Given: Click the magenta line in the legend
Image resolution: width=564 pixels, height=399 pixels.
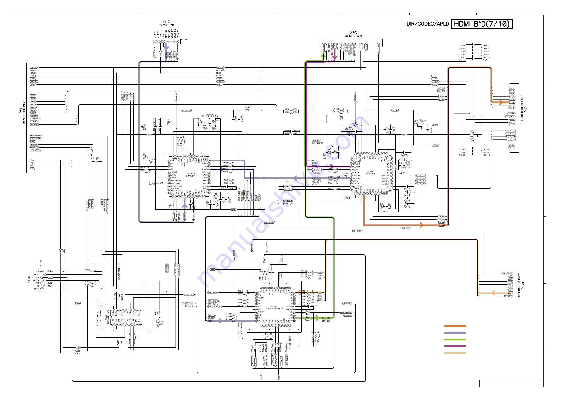Looking at the screenshot, I should [455, 346].
